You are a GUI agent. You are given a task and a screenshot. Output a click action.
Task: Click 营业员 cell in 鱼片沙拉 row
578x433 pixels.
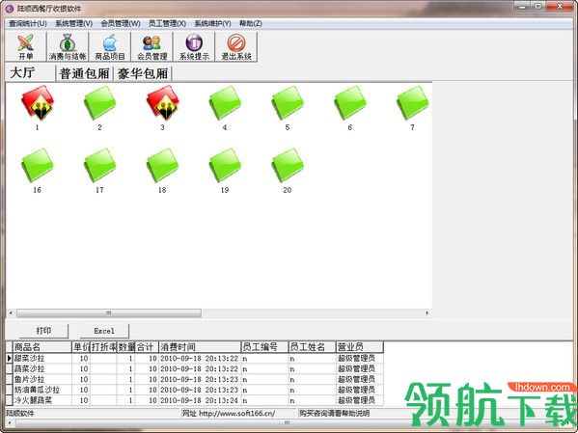coord(359,379)
